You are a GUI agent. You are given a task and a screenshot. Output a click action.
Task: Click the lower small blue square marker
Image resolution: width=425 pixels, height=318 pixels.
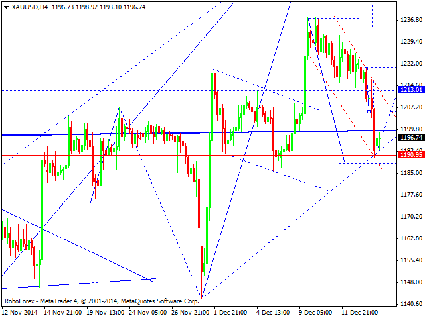point(369,111)
